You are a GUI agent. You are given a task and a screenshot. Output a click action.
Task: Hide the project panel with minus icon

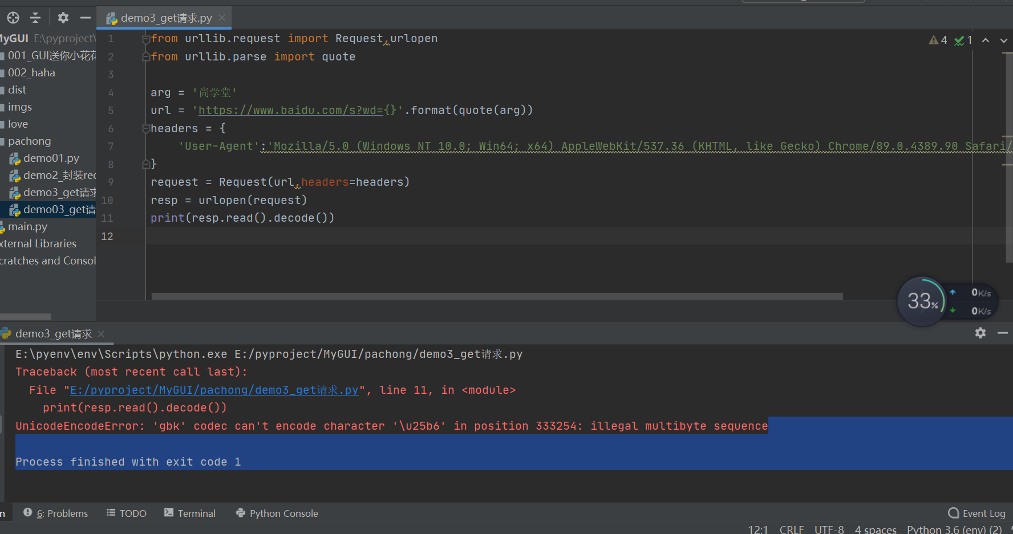click(86, 18)
